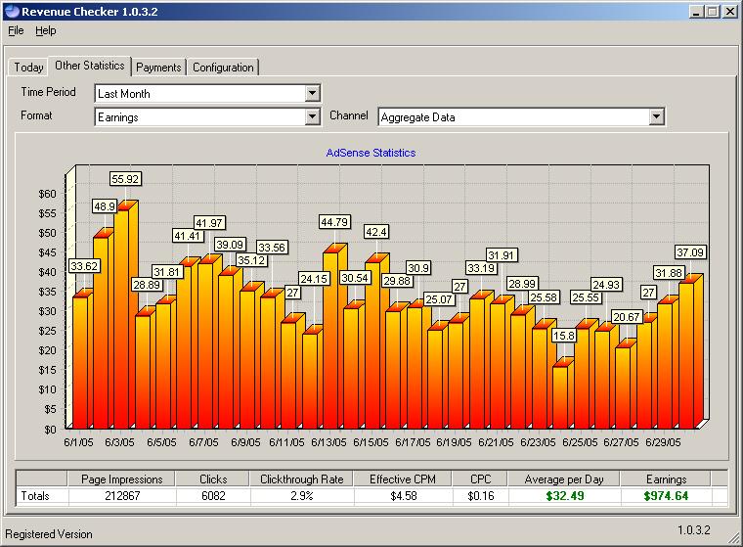This screenshot has width=743, height=547.
Task: Click the Earnings column header
Action: [666, 479]
